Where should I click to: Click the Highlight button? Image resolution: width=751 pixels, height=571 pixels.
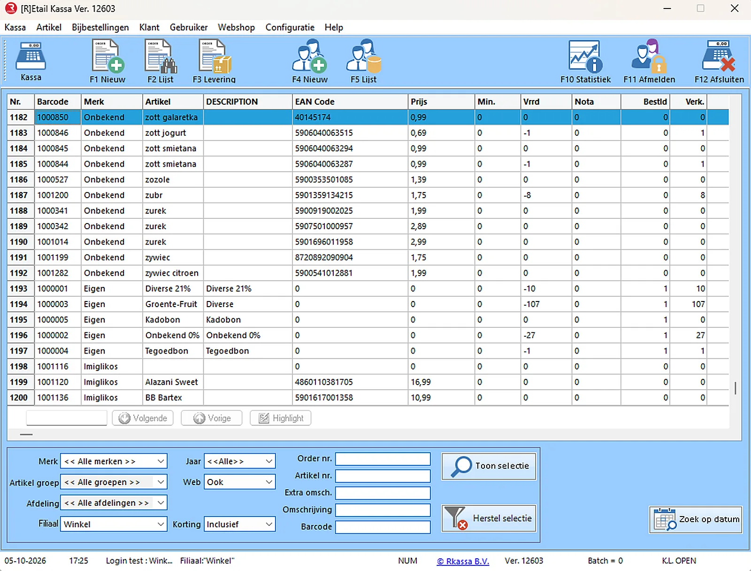[281, 418]
